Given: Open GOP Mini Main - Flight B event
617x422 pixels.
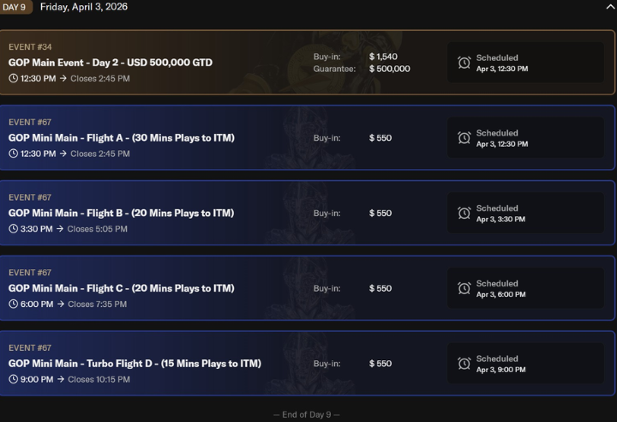Looking at the screenshot, I should (121, 213).
